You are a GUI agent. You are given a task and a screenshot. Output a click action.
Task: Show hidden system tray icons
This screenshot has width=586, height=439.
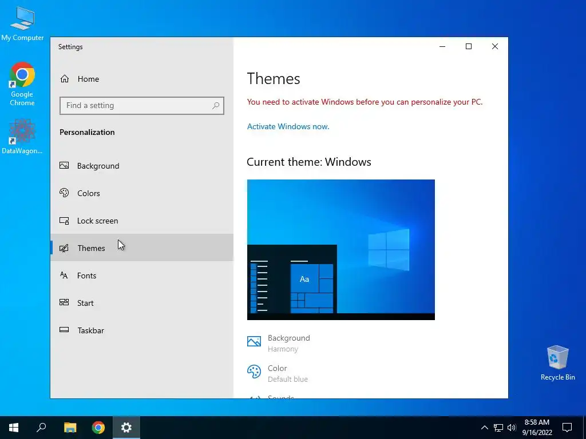pyautogui.click(x=484, y=428)
